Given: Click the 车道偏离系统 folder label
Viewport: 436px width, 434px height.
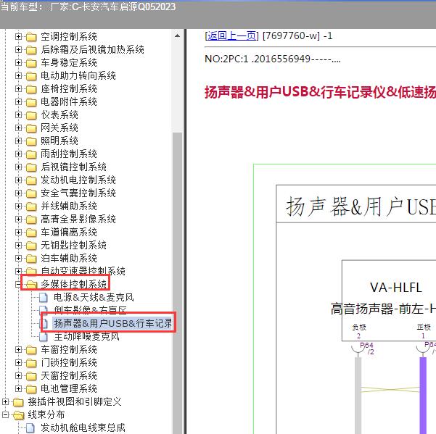Looking at the screenshot, I should click(69, 232).
